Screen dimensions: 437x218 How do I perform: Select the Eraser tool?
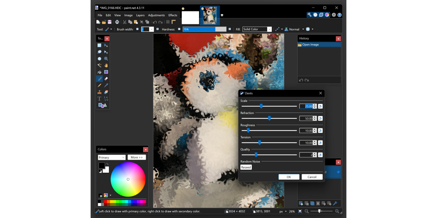[106, 79]
